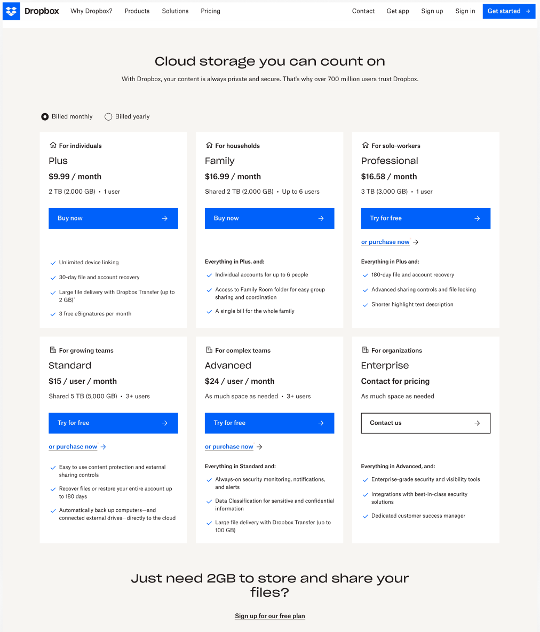Click checkmark beside 3 free eSignatures per month

[53, 314]
